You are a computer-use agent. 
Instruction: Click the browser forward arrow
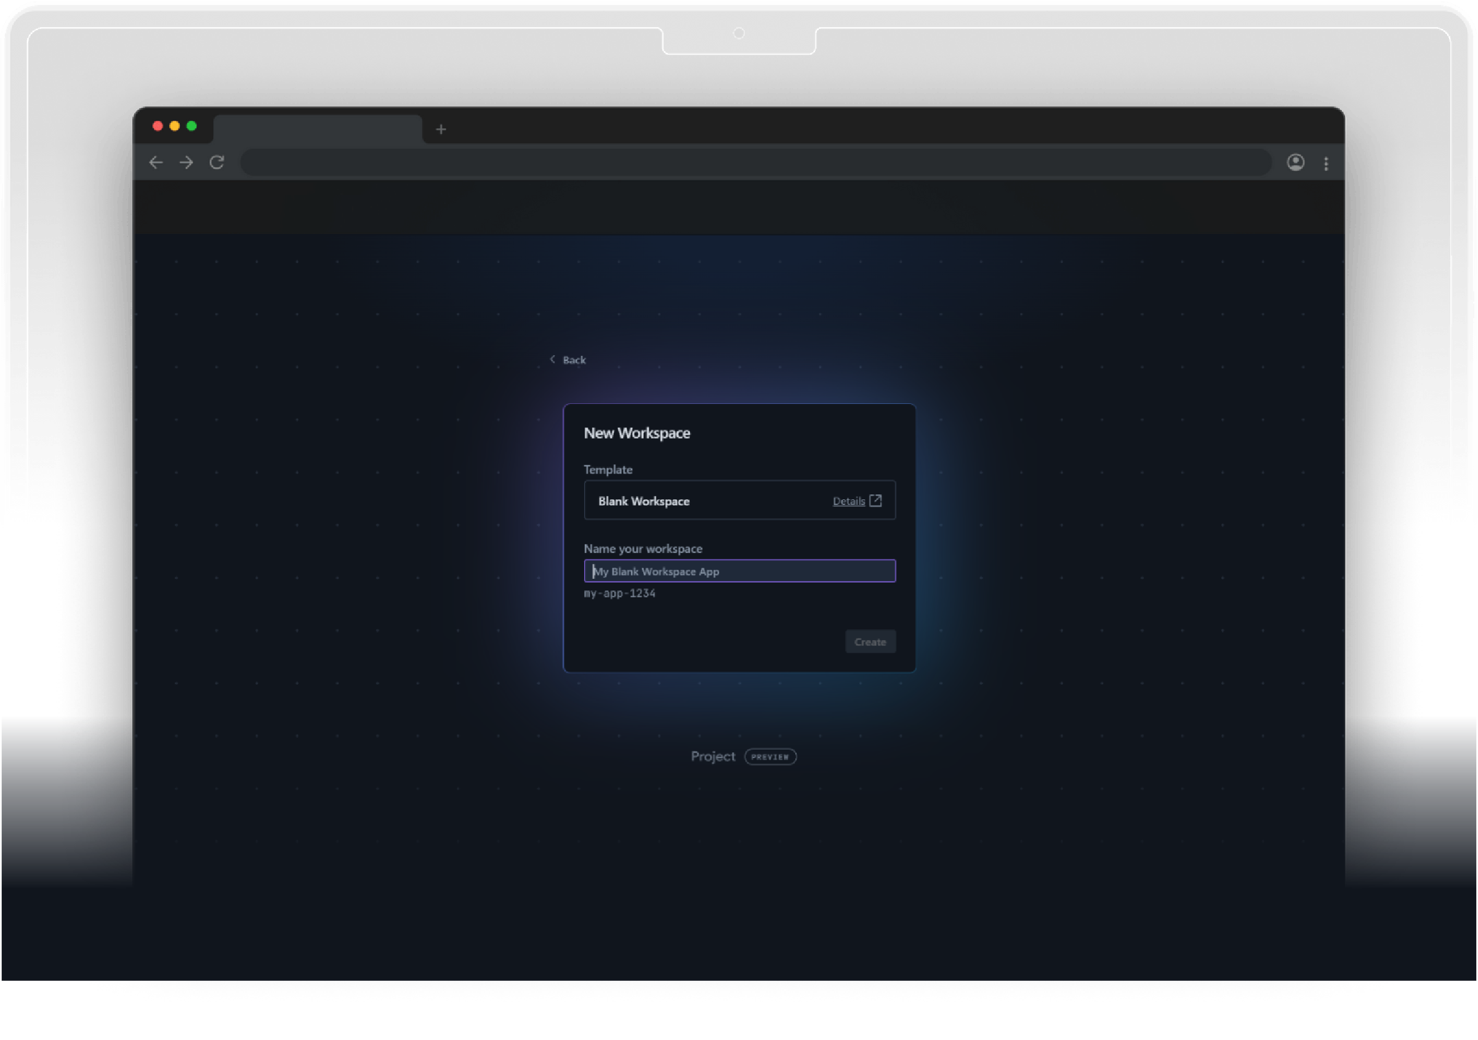[186, 163]
